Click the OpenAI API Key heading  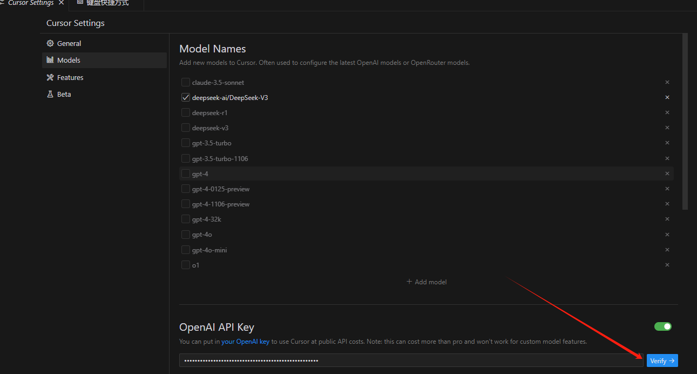click(216, 327)
